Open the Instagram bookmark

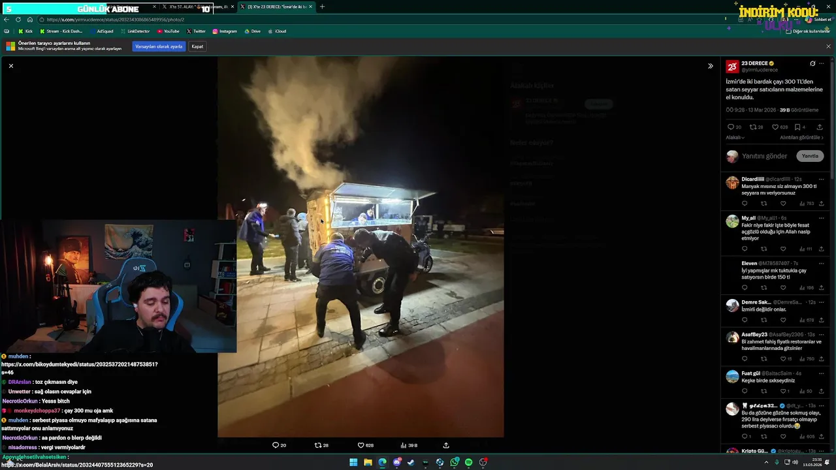225,31
